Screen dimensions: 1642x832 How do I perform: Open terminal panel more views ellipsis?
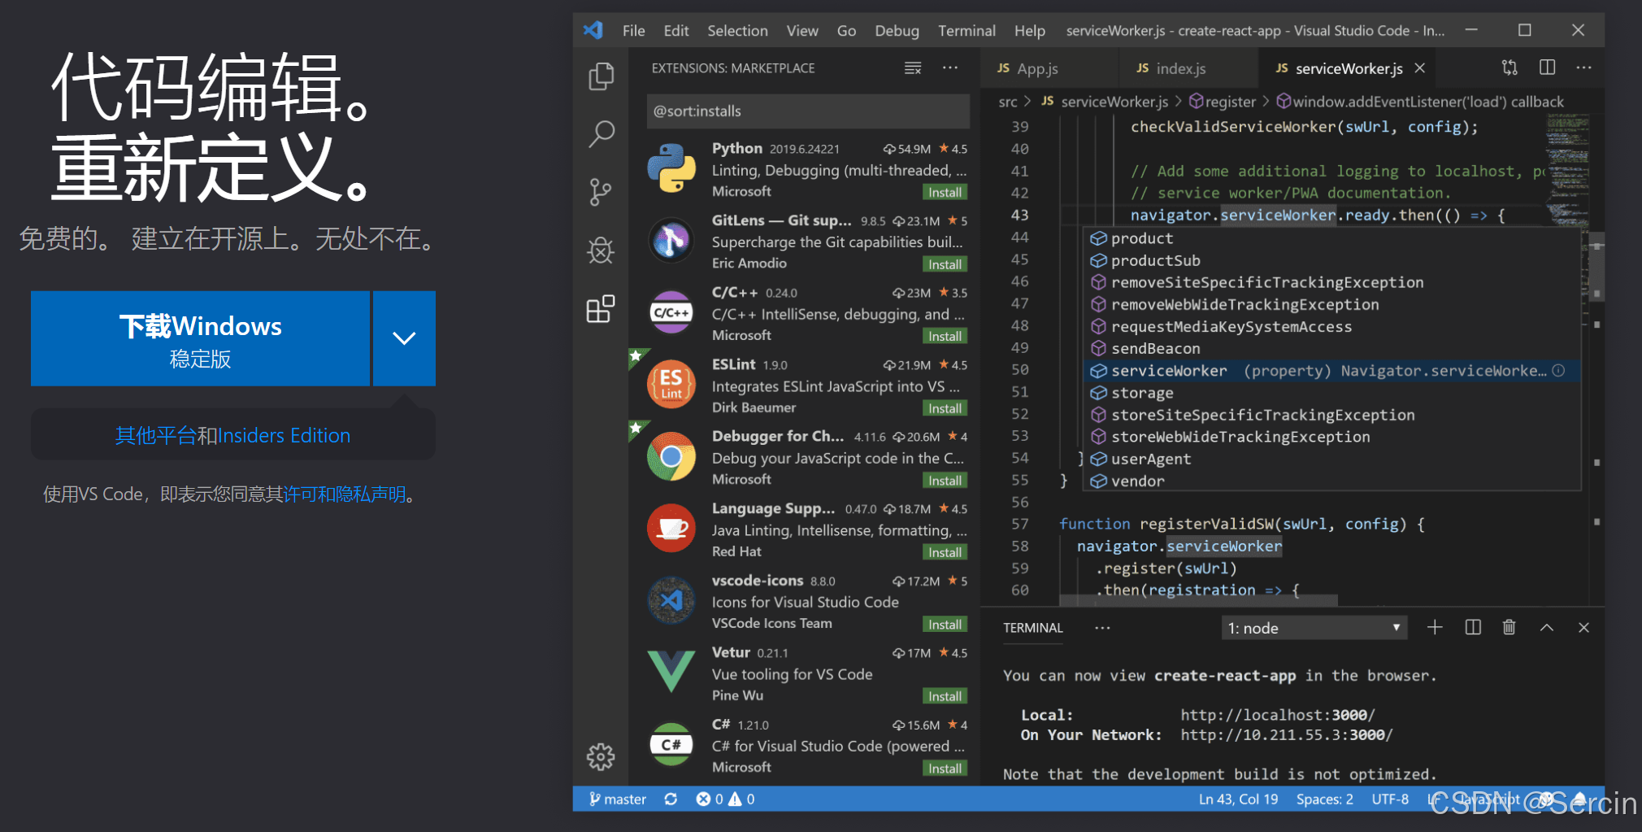[x=1102, y=627]
